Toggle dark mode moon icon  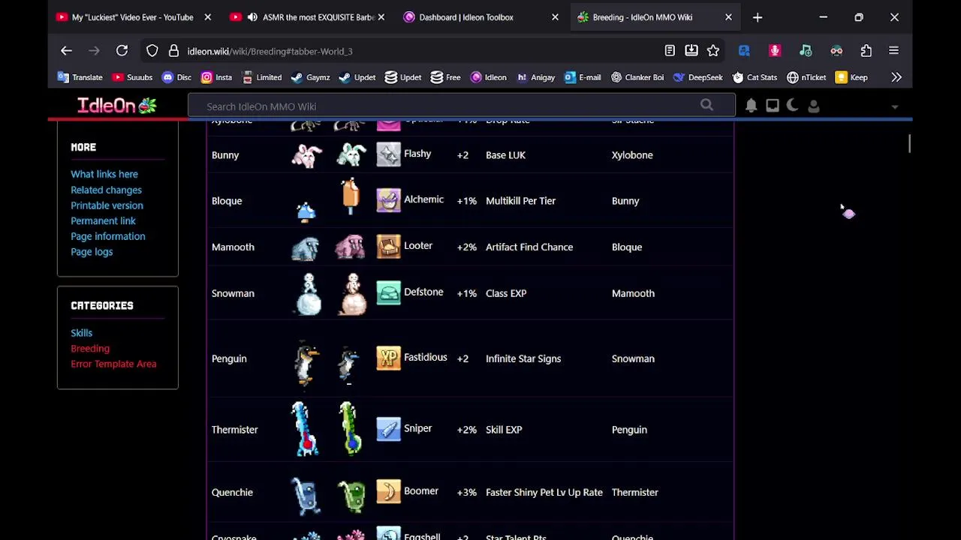pyautogui.click(x=793, y=106)
